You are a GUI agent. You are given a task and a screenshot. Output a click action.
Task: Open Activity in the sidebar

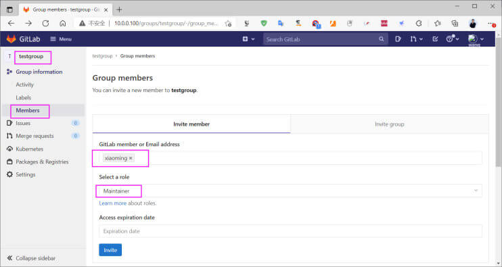point(24,84)
